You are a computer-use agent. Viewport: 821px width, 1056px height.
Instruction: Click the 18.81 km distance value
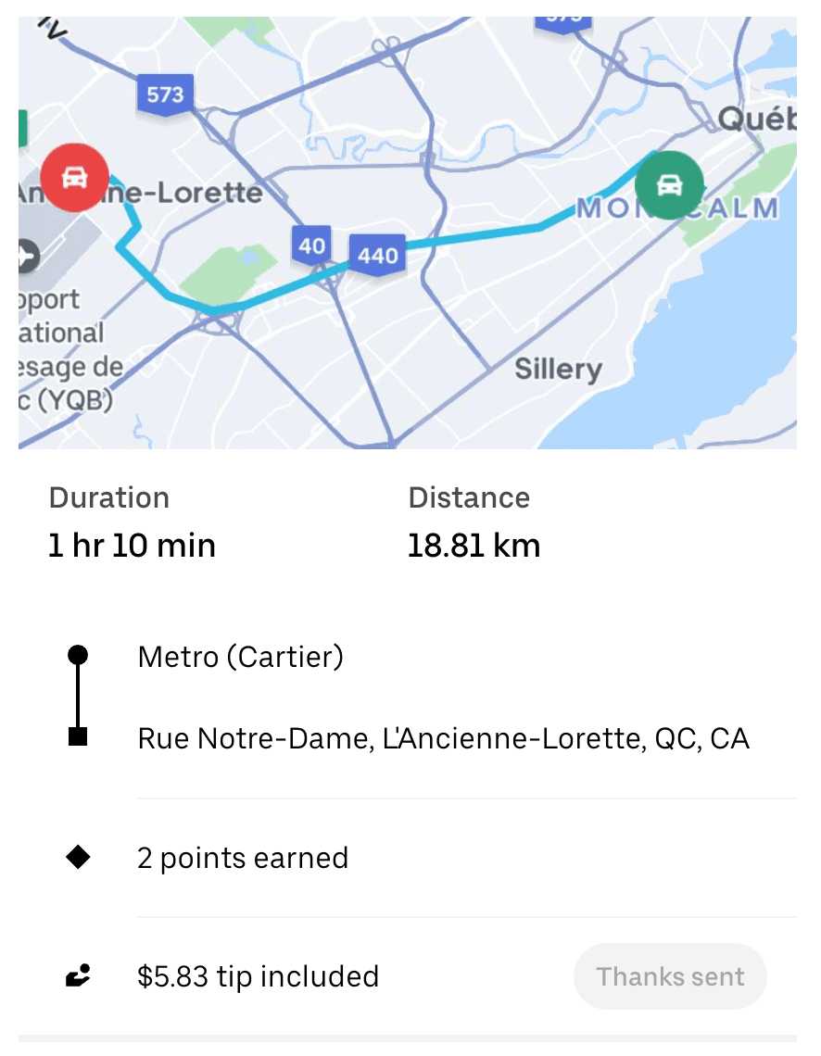click(474, 546)
